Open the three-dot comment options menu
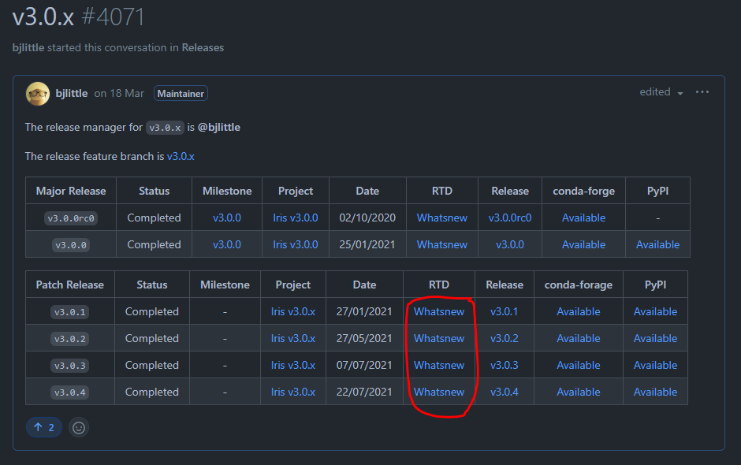This screenshot has width=741, height=465. tap(702, 92)
